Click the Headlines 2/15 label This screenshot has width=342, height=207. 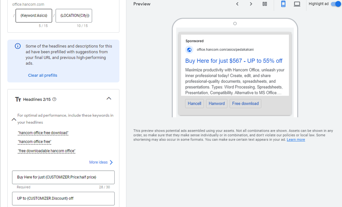tap(37, 99)
